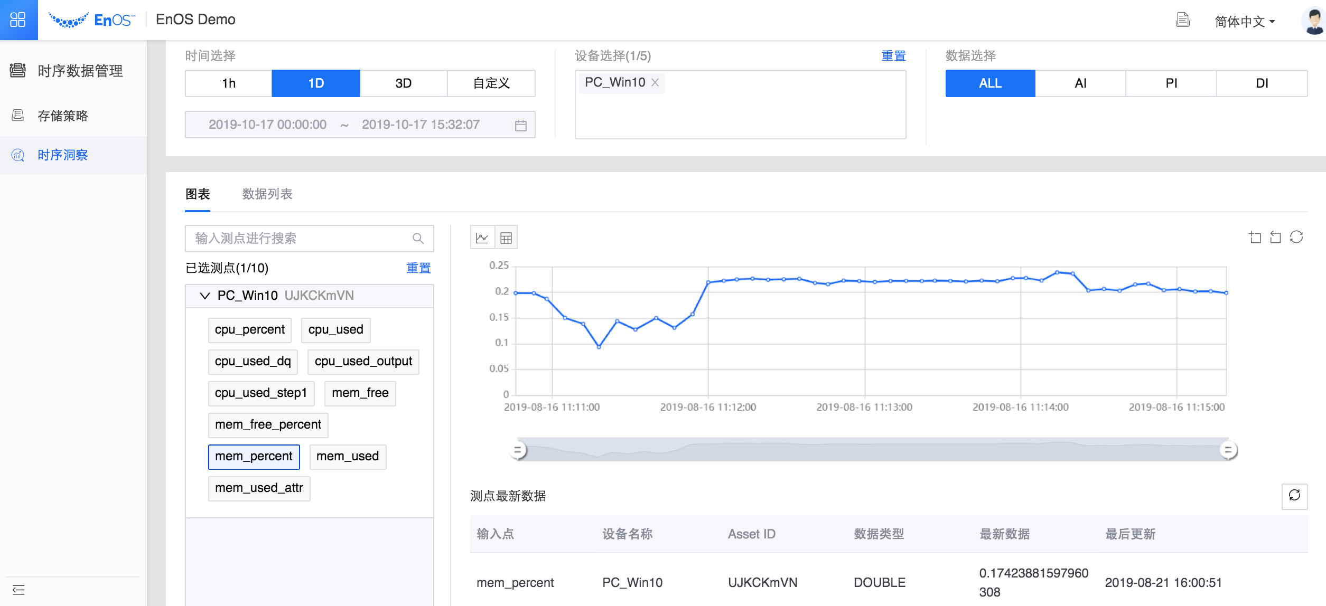1326x606 pixels.
Task: Deselect the mem_percent measurement point
Action: [254, 457]
